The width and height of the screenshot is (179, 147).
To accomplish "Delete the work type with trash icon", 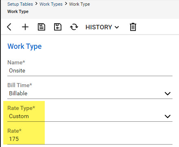I will [133, 27].
